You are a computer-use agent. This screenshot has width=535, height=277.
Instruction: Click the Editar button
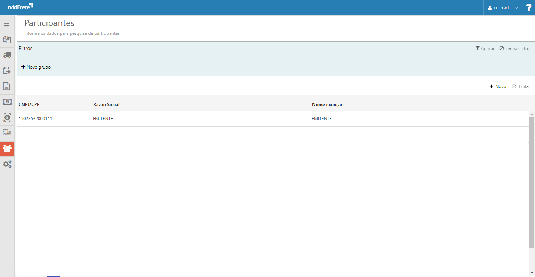[x=521, y=86]
